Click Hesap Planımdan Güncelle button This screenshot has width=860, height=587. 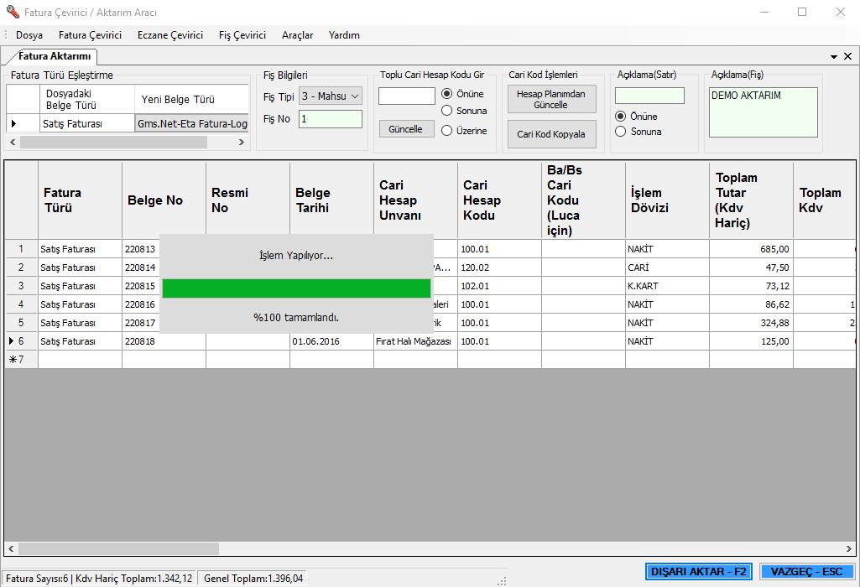coord(551,99)
